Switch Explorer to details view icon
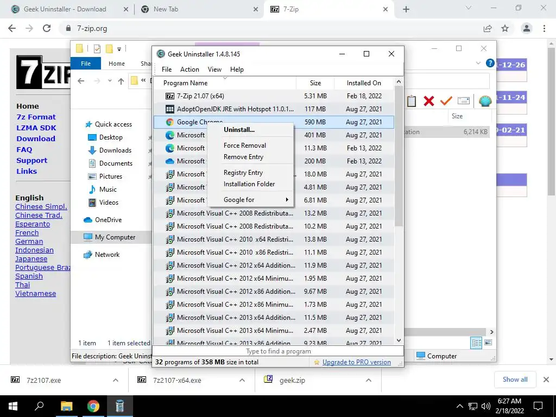This screenshot has width=556, height=417. [x=476, y=343]
